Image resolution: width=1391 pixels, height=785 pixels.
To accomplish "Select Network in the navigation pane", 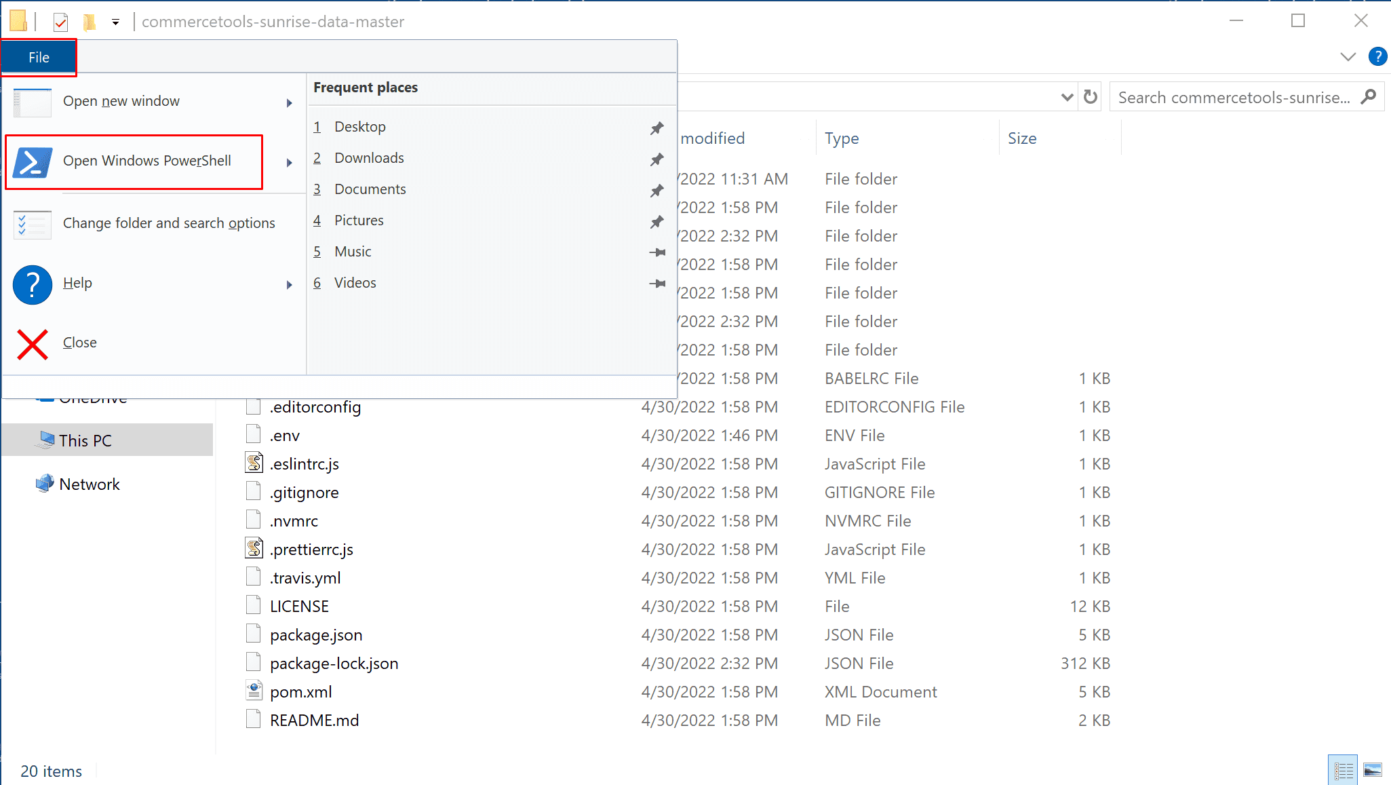I will pos(89,484).
